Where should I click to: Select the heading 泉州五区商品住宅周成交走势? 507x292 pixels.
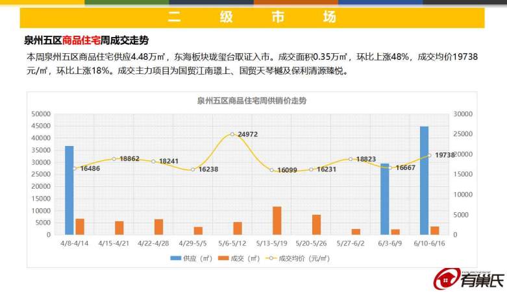(86, 40)
